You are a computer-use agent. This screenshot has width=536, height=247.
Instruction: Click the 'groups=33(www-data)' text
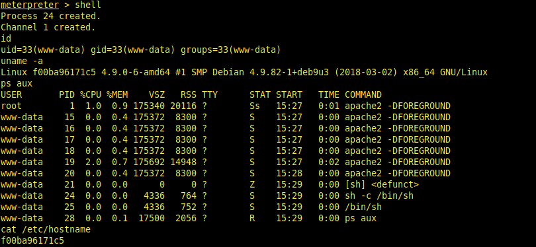coord(231,50)
